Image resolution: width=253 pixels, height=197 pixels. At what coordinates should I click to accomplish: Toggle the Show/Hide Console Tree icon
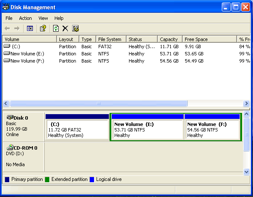[x=30, y=28]
